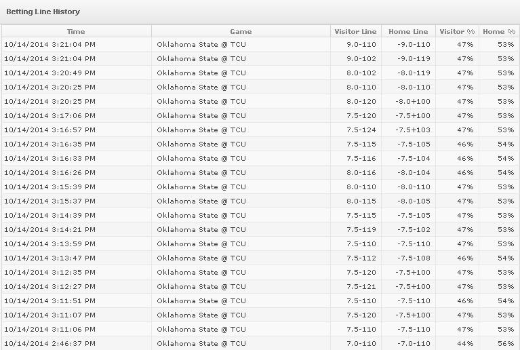This screenshot has height=350, width=520.
Task: Click the Game column header
Action: (x=241, y=31)
